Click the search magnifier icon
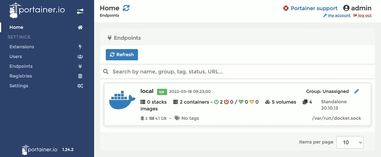Viewport: 381px width, 157px height. click(x=106, y=72)
